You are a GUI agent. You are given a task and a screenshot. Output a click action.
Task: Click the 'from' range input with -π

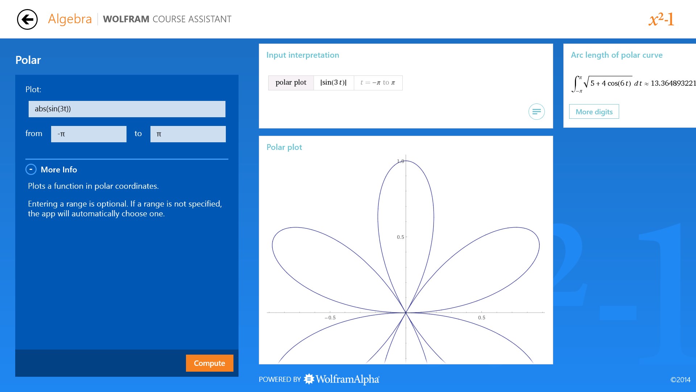[x=88, y=134]
